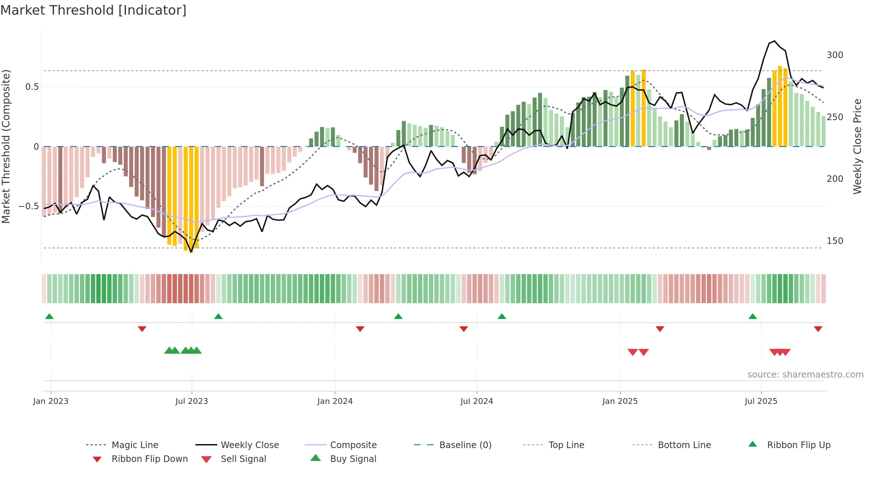Click the red Sell Signal triangle in legend
The image size is (876, 493).
[206, 459]
